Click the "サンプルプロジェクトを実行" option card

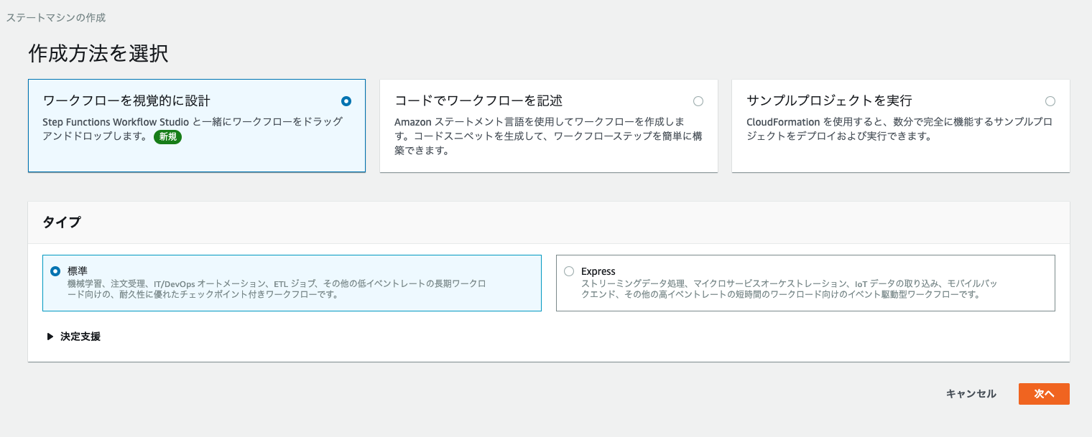pyautogui.click(x=901, y=126)
